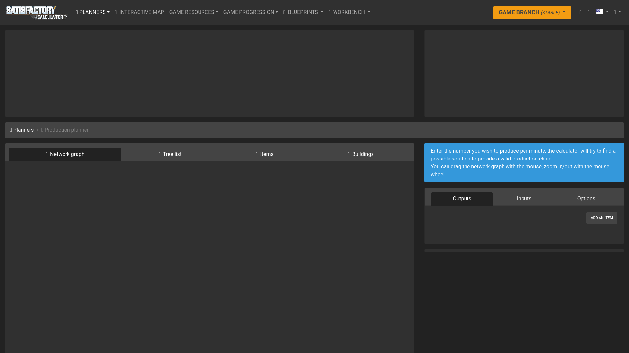Switch to the Items tab
Screen dimensions: 629x353
click(264, 154)
